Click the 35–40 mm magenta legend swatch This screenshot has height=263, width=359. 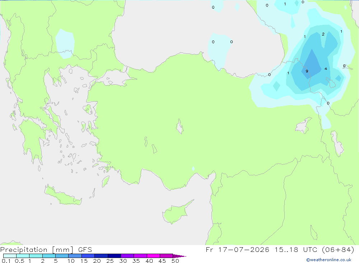point(140,256)
